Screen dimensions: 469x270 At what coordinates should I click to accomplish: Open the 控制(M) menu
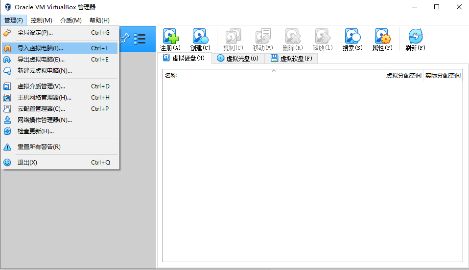41,21
